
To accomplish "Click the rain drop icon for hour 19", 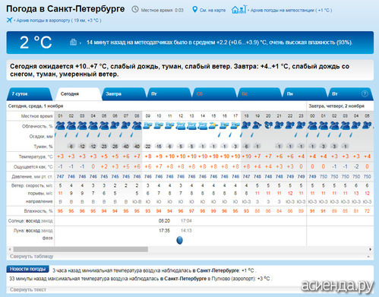I will coord(252,135).
